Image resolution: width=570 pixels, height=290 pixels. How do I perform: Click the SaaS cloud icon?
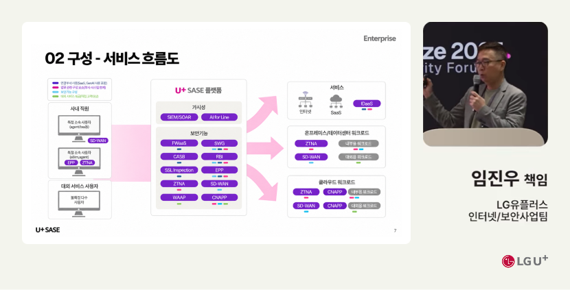[x=337, y=101]
